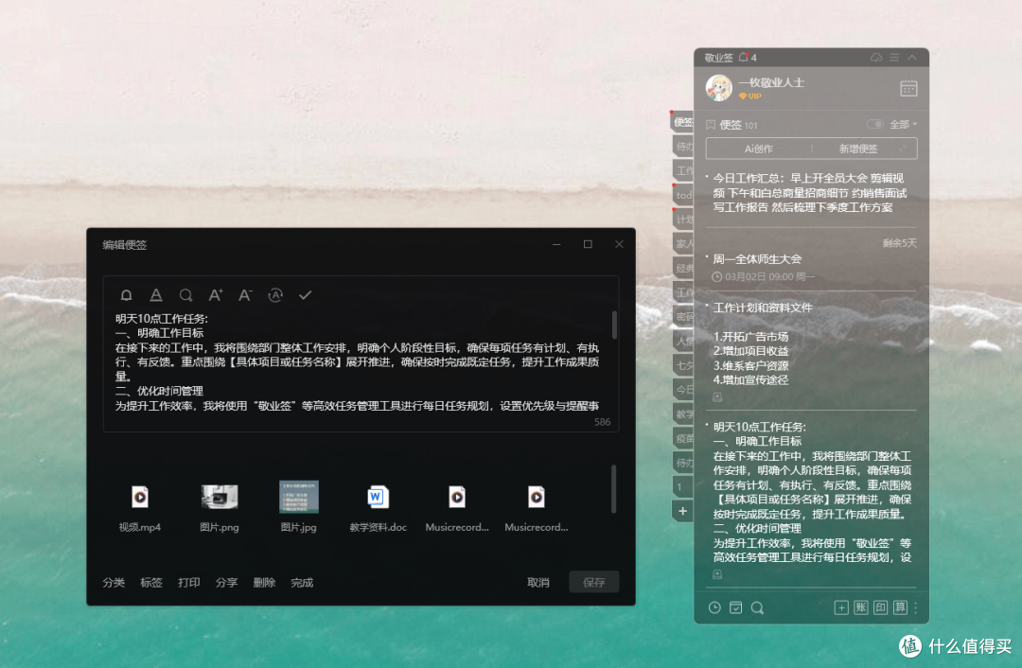Click 分类 in the editor footer
The width and height of the screenshot is (1022, 668).
tap(114, 583)
